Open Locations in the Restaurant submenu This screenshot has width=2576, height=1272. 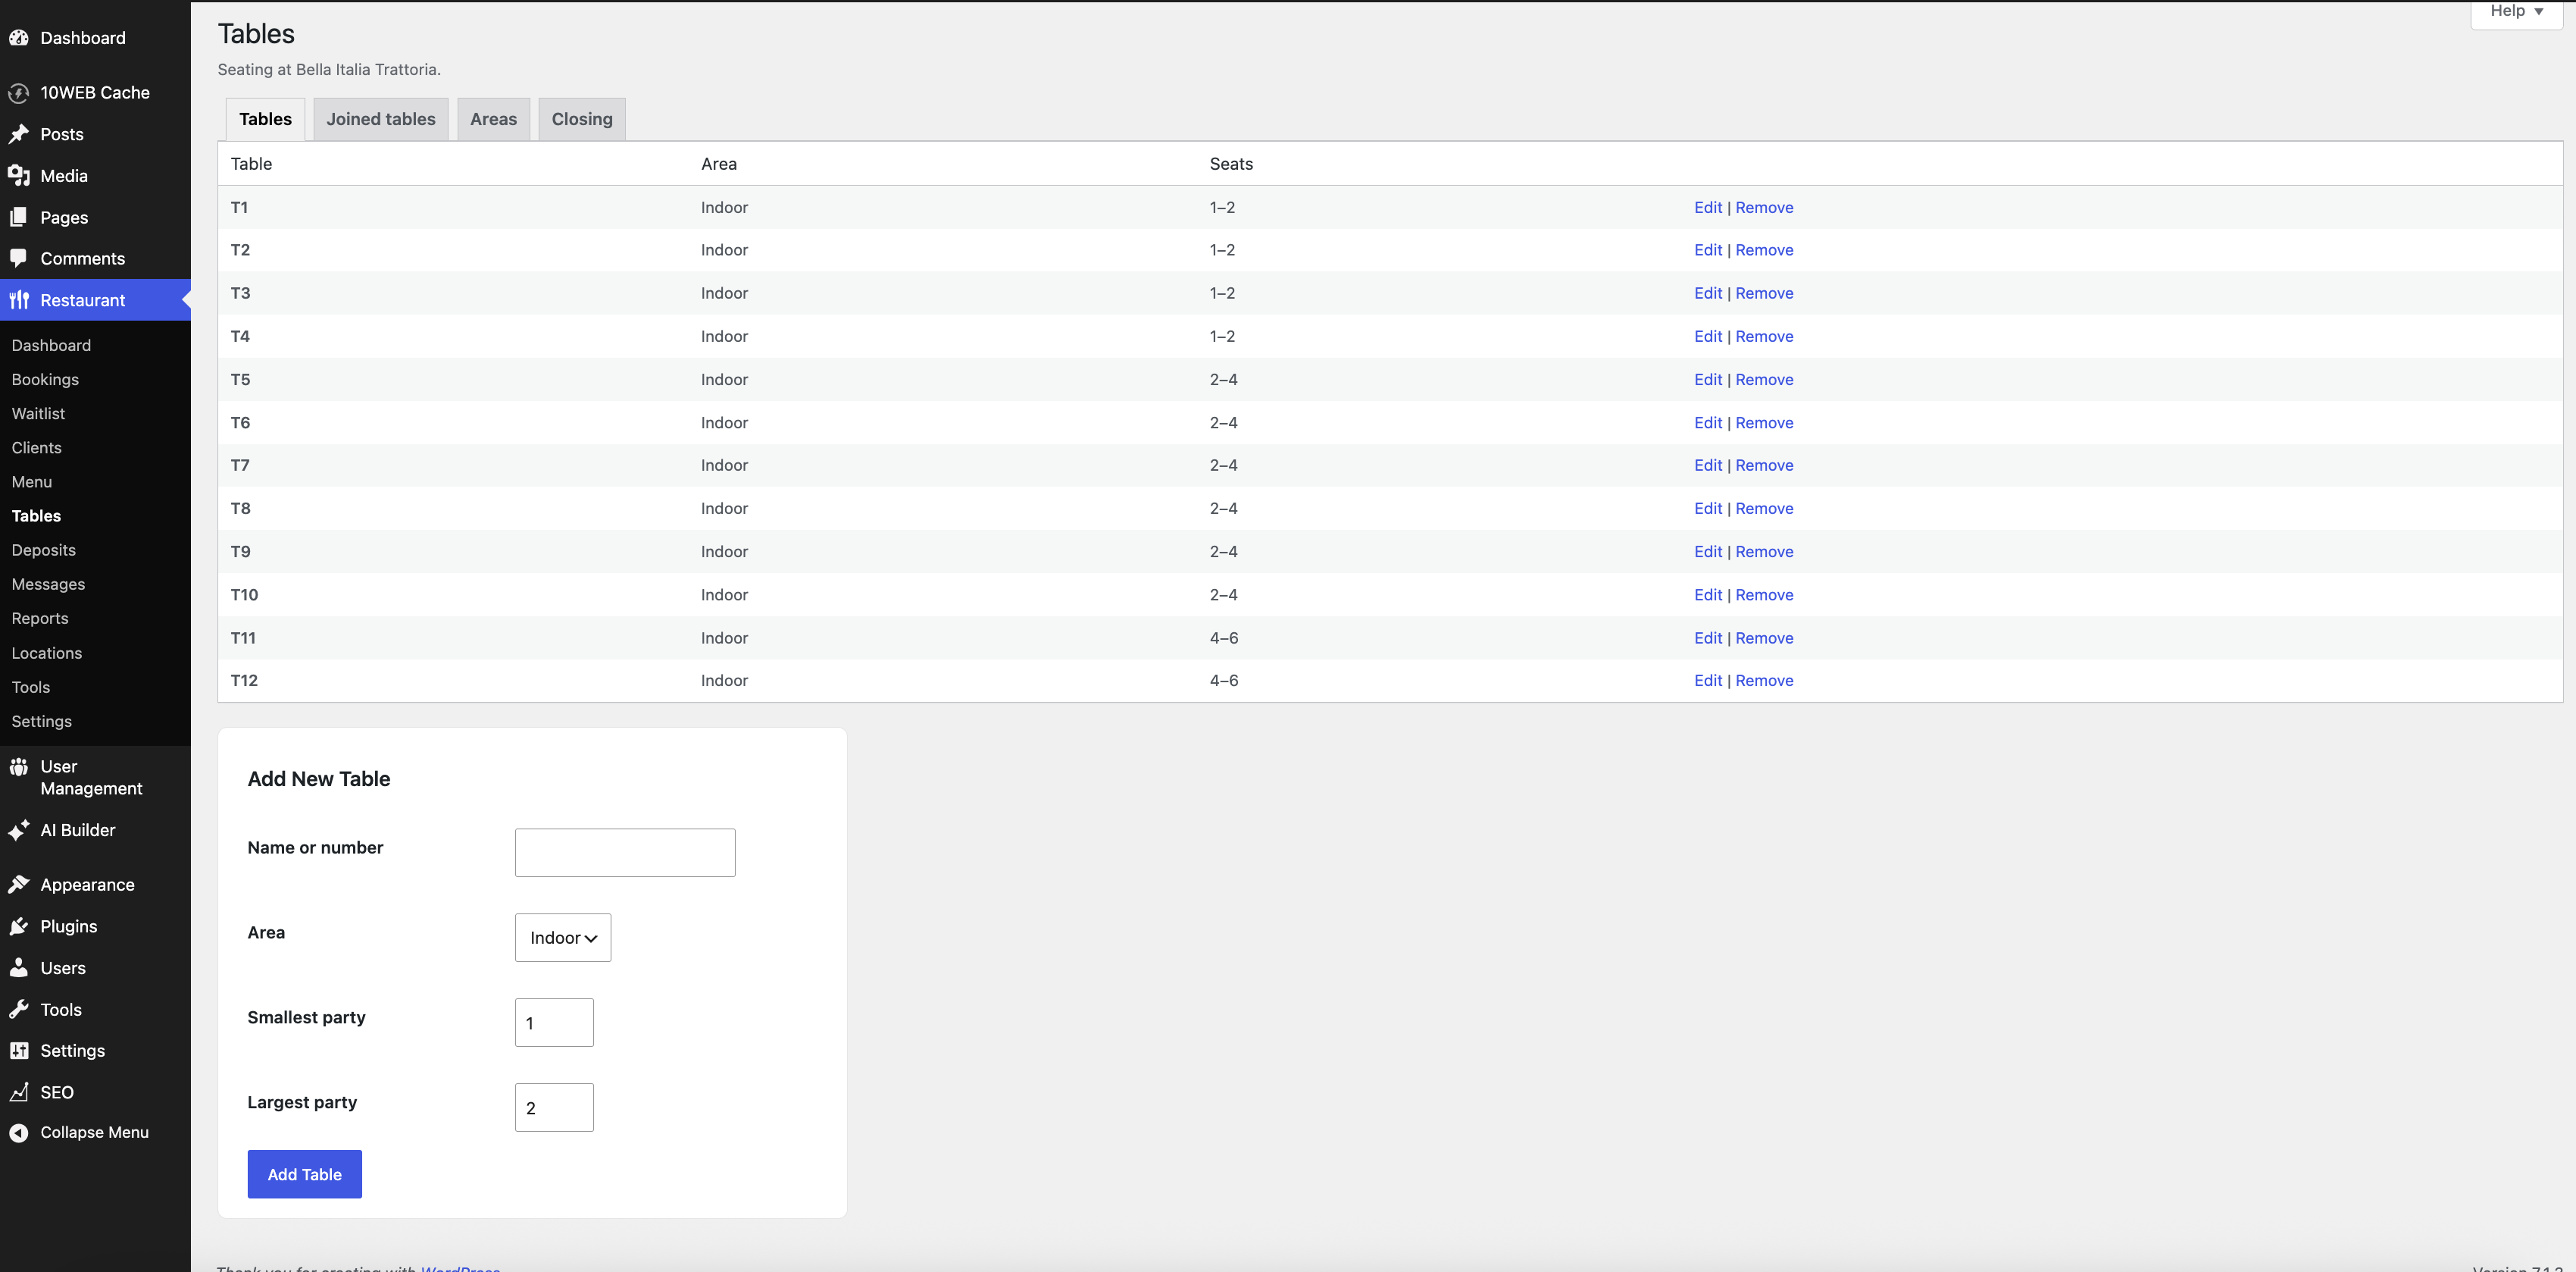click(47, 653)
